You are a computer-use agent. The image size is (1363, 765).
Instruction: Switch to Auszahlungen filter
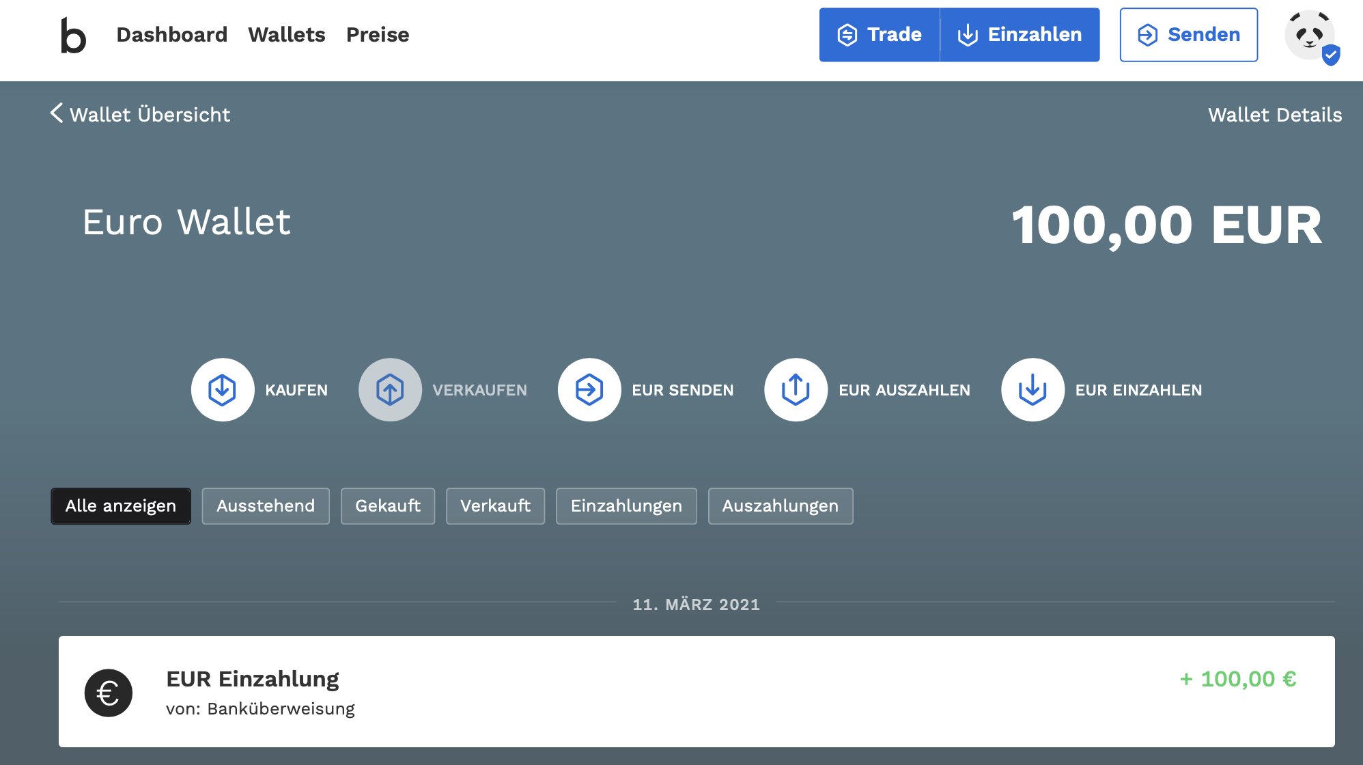[x=781, y=506]
